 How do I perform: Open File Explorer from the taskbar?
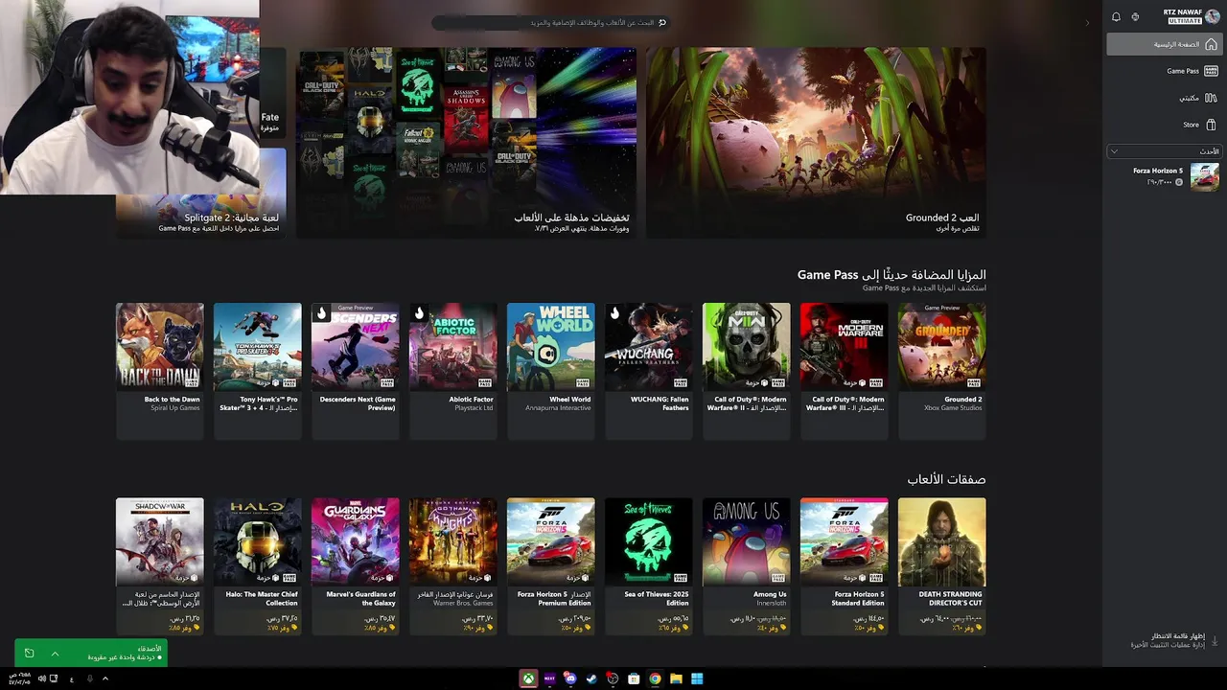click(676, 678)
